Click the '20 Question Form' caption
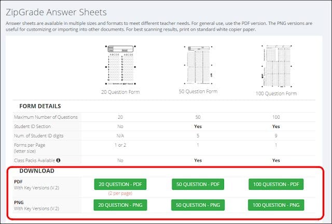Viewport: 332px width, 224px height. (x=120, y=92)
